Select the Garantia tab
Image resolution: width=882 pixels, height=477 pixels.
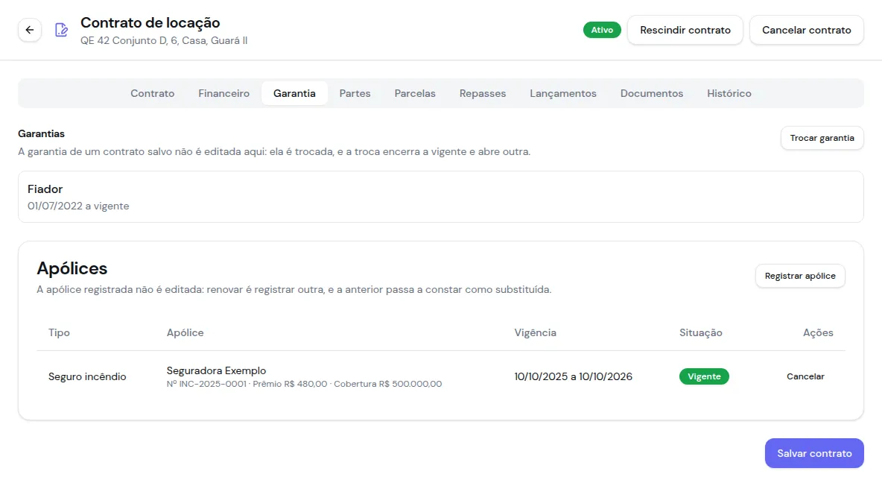[x=294, y=93]
